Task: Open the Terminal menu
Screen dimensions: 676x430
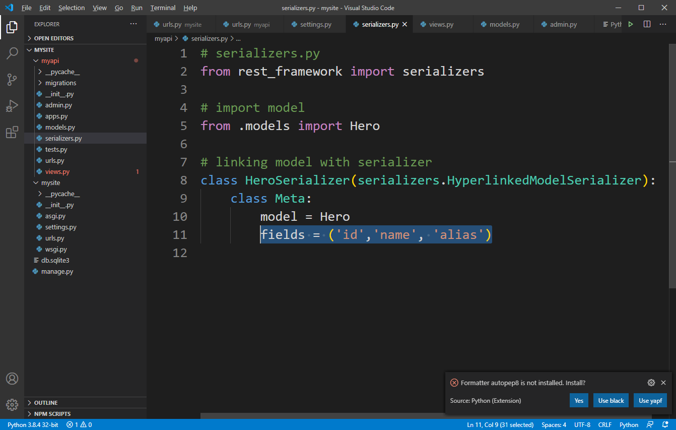Action: [x=163, y=8]
